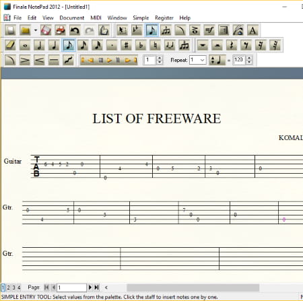Toggle the sharp accidental
The height and width of the screenshot is (301, 303).
coord(126,45)
